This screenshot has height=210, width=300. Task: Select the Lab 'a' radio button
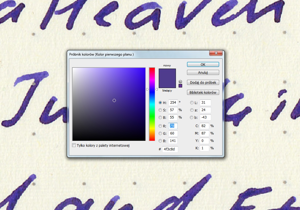coord(192,110)
